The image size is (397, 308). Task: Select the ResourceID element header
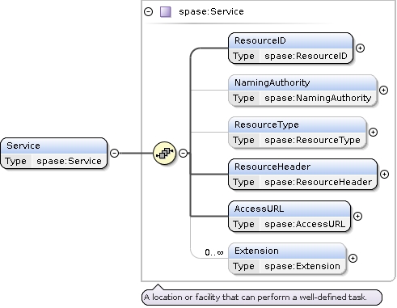coord(290,40)
